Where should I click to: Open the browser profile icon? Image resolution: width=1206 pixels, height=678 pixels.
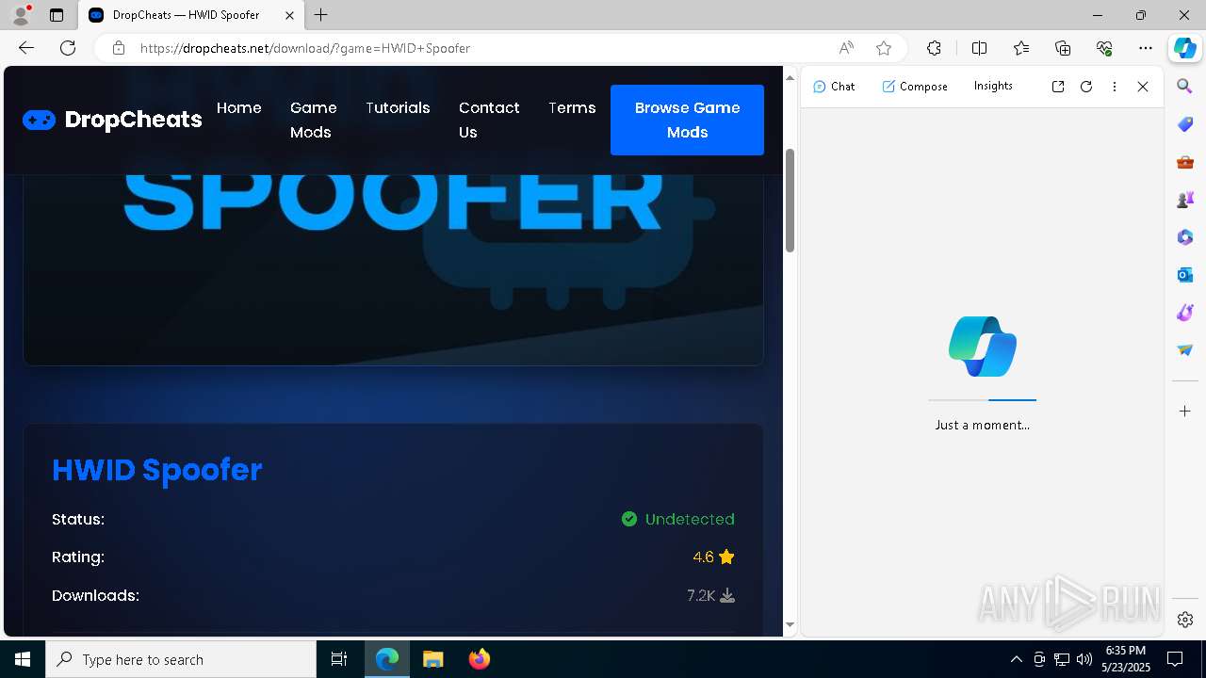[21, 14]
